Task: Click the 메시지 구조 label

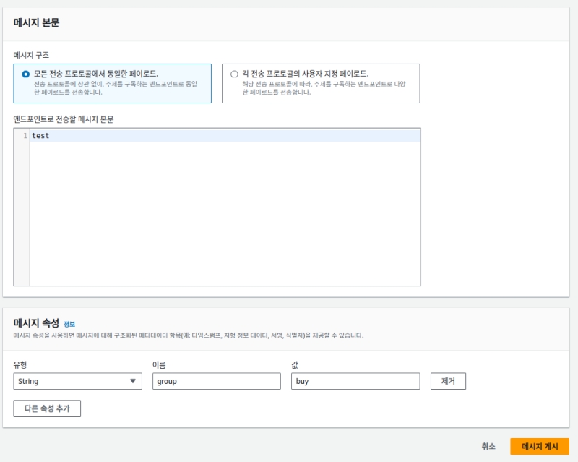Action: (x=31, y=55)
